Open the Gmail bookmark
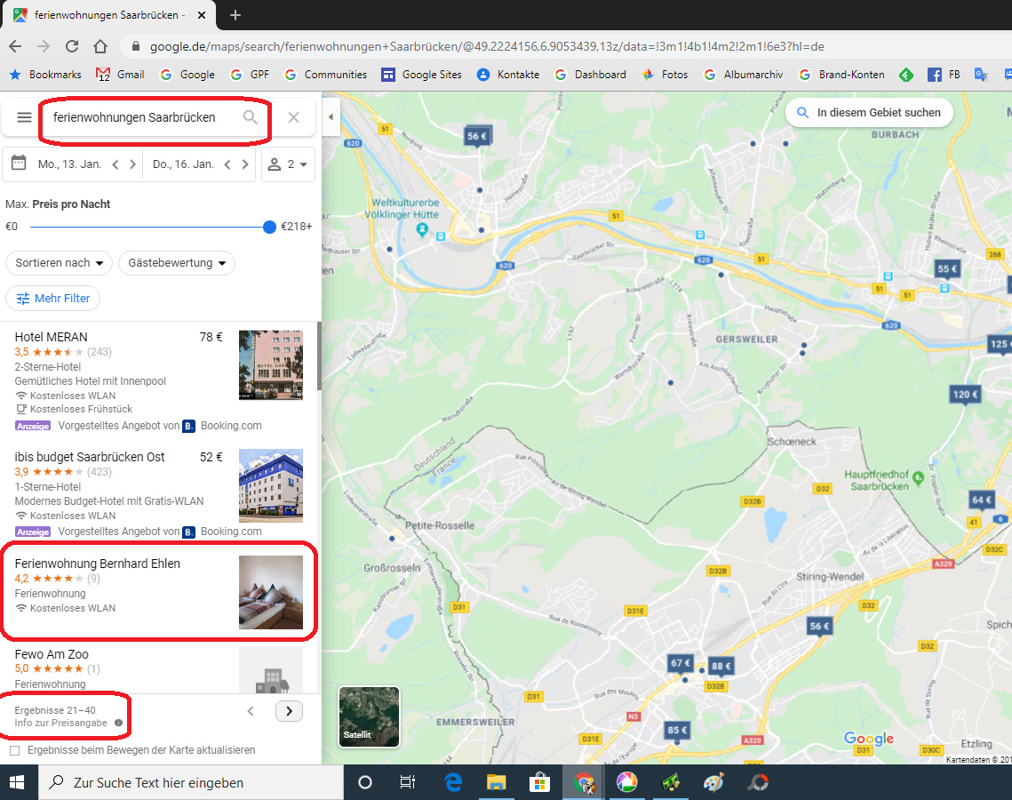The width and height of the screenshot is (1012, 800). 120,75
